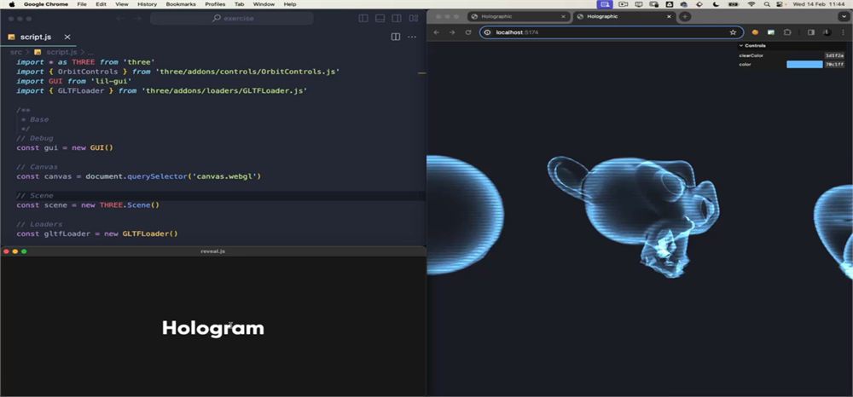Viewport: 853px width, 397px height.
Task: Click code line 'const gui = new GUI()'
Action: 65,147
